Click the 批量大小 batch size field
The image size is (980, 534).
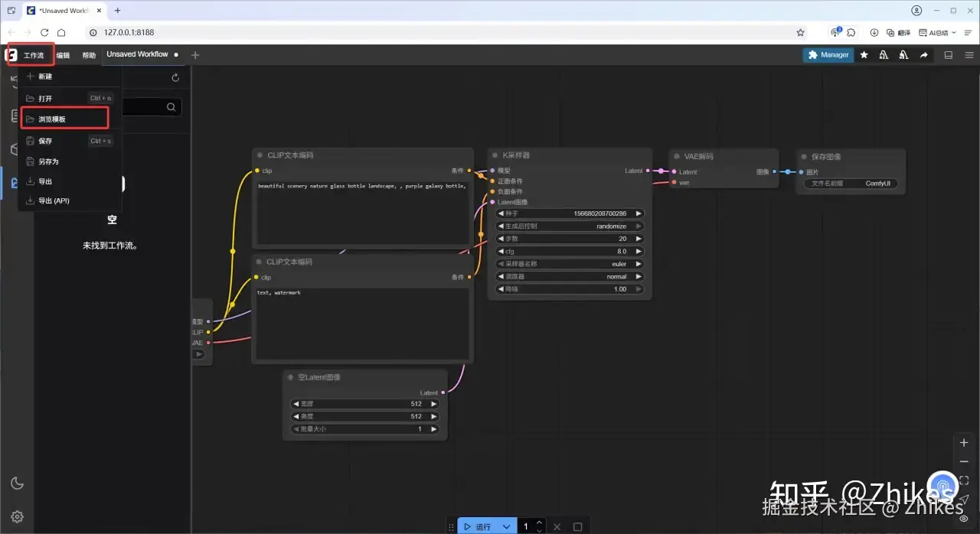[x=365, y=429]
